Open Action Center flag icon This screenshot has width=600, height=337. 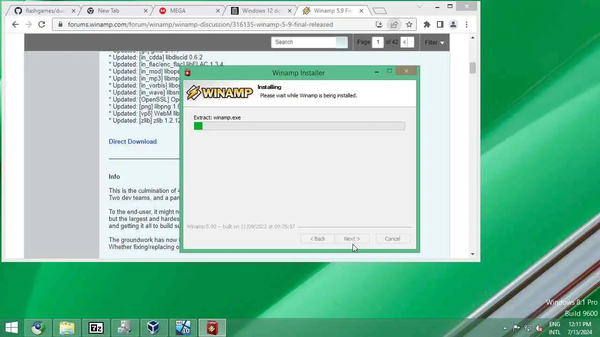[516, 328]
